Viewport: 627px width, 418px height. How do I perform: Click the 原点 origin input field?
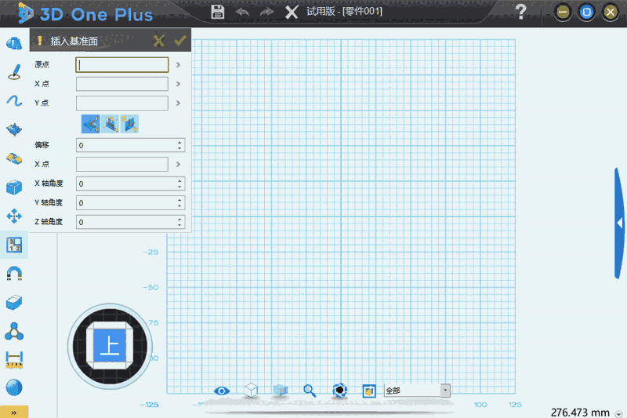tap(122, 65)
